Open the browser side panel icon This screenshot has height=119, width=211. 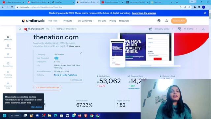199,7
